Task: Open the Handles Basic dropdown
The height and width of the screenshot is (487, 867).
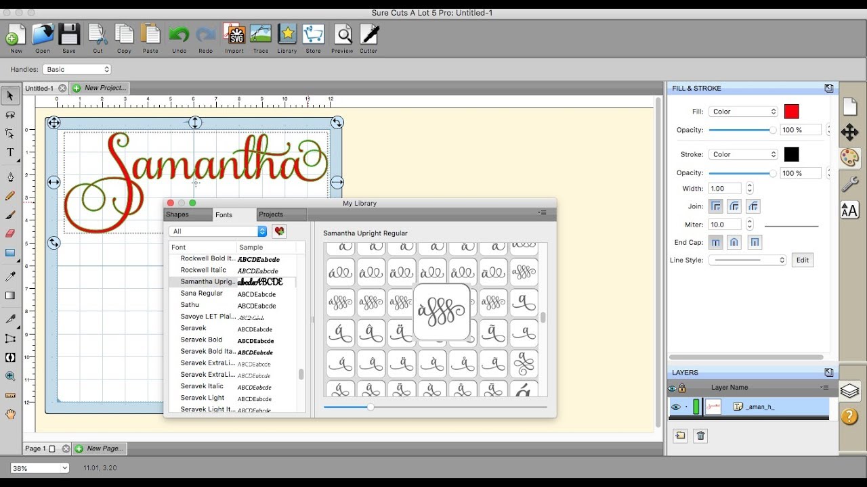Action: pyautogui.click(x=77, y=69)
